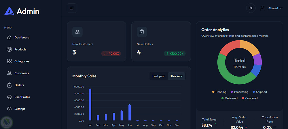Click the 10000.00 y-axis label
The image size is (288, 129).
[79, 87]
